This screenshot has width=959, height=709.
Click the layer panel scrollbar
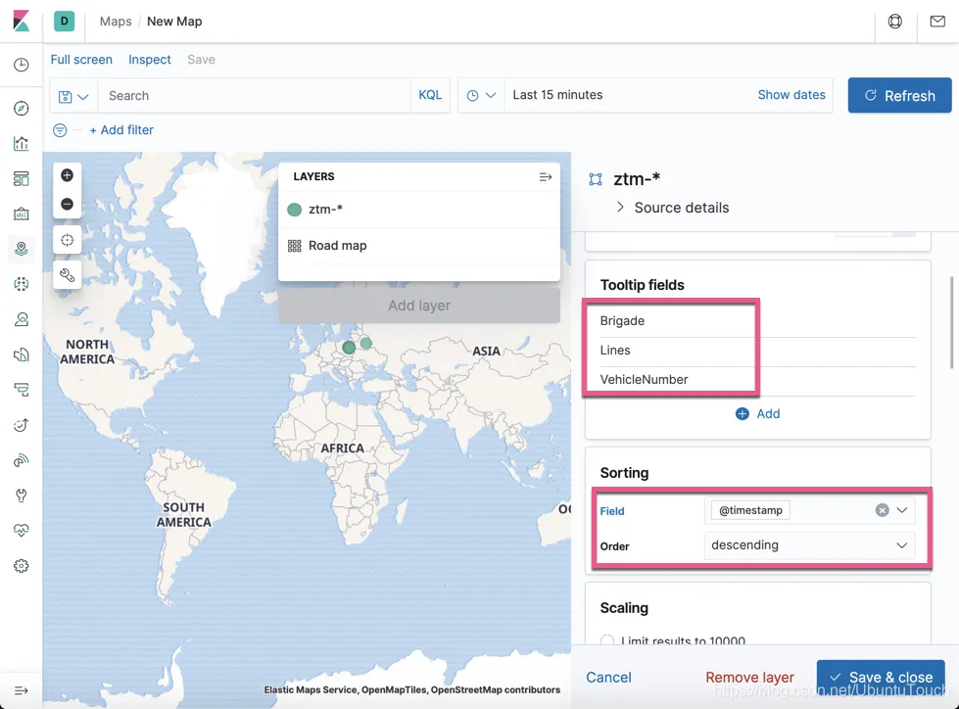coord(951,323)
